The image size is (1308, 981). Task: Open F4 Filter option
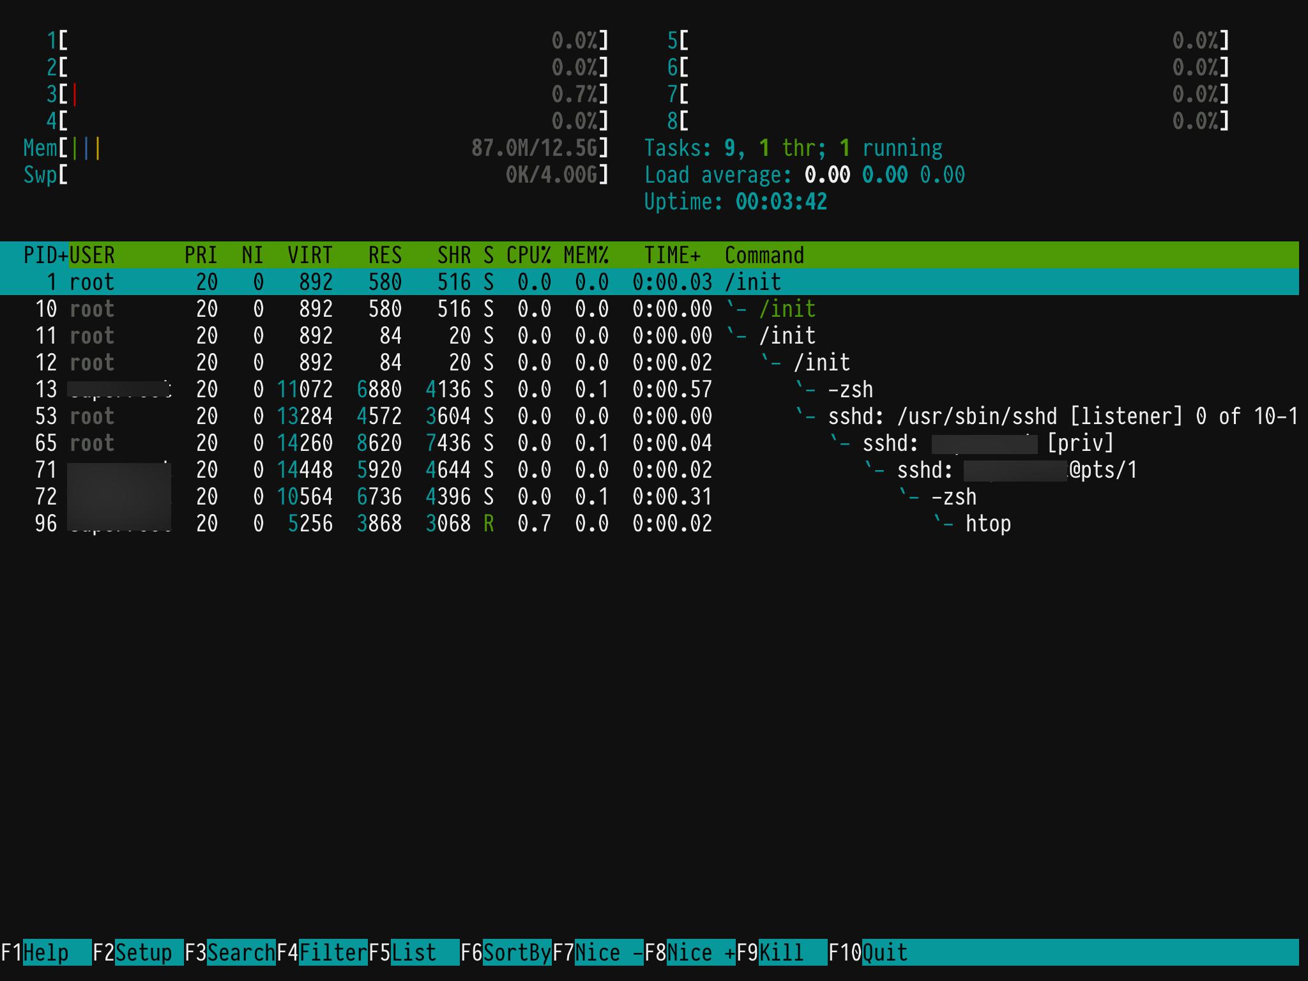(332, 952)
